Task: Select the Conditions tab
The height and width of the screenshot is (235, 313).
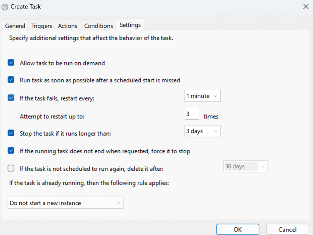Action: click(x=99, y=26)
